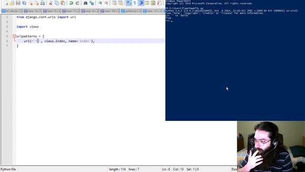Open the Document Map icon
This screenshot has height=172, width=305.
(x=153, y=3)
